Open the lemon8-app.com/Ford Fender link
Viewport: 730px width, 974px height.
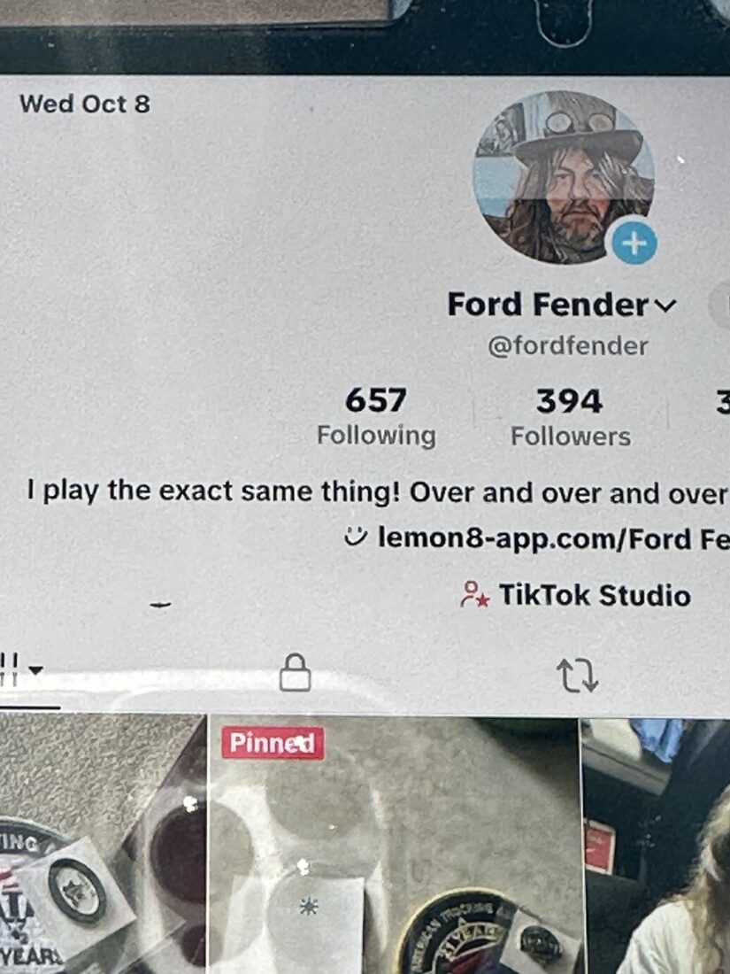coord(554,538)
